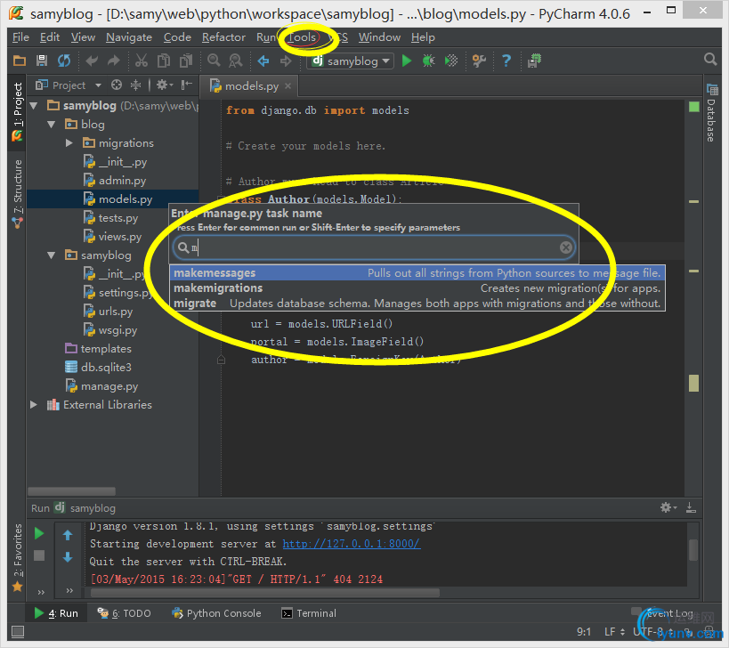
Task: Open the Project view type dropdown
Action: 98,85
